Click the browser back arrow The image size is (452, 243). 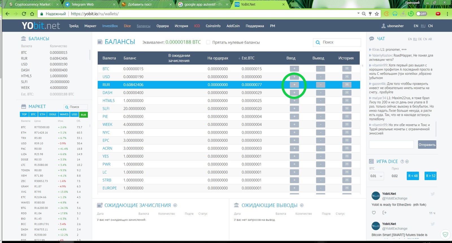(x=8, y=14)
